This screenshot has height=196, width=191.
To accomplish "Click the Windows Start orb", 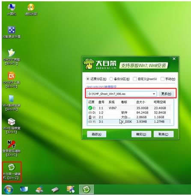I will click(9, 190).
